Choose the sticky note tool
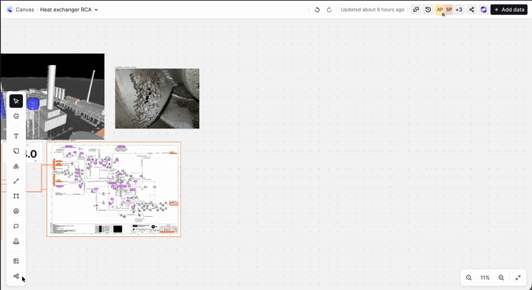Viewport: 532px width, 290px height. pyautogui.click(x=16, y=151)
